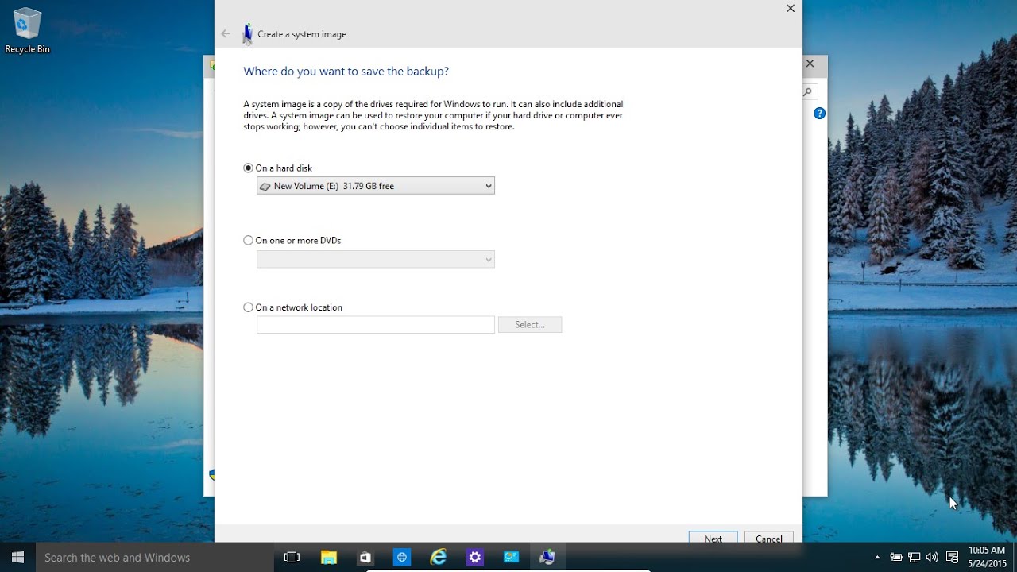Viewport: 1017px width, 572px height.
Task: Close the Create a system image wizard
Action: (791, 8)
